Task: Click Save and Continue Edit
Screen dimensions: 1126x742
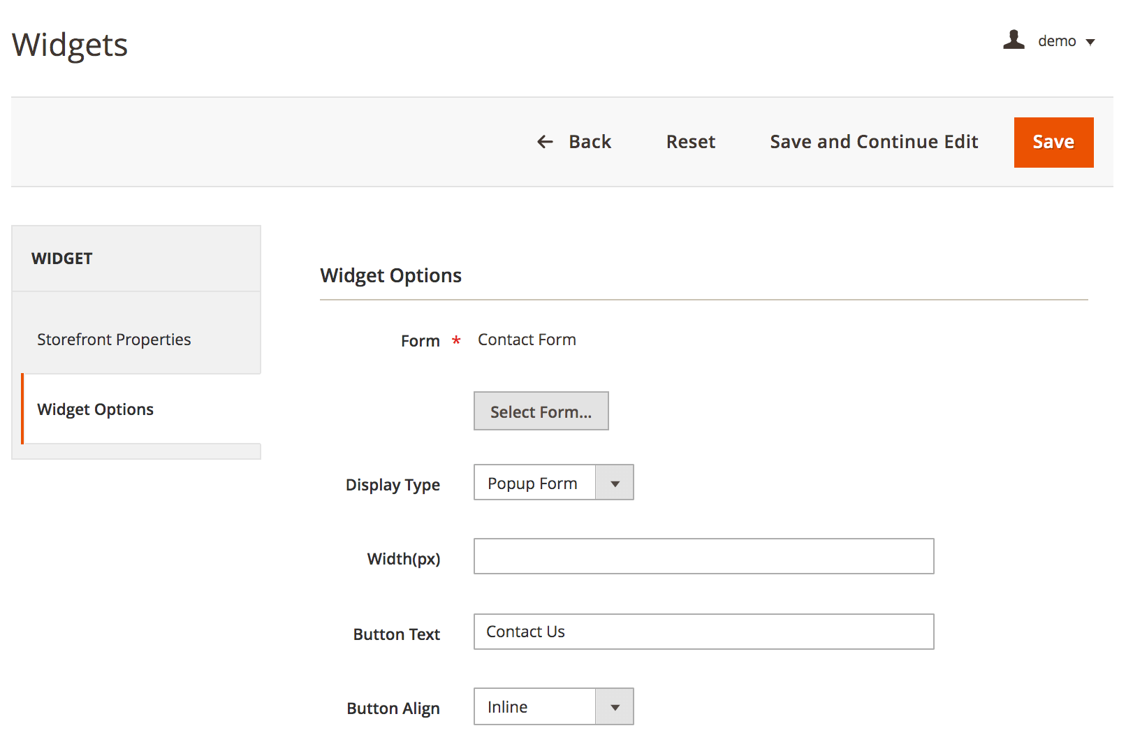Action: tap(873, 142)
